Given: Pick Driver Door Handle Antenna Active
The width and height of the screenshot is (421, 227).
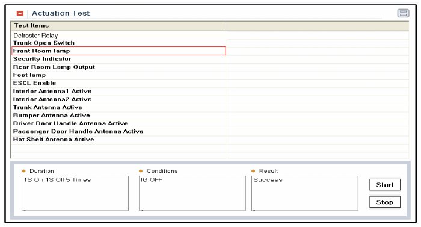Looking at the screenshot, I should pyautogui.click(x=118, y=123).
